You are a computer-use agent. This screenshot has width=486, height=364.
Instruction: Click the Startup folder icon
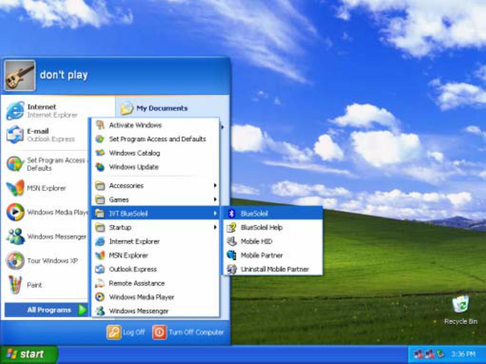point(100,228)
